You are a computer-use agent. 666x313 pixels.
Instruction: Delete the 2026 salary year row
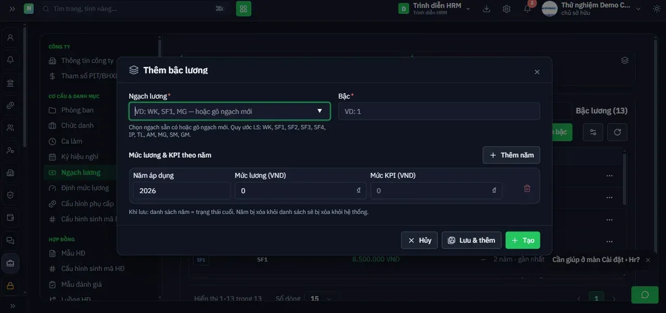click(527, 189)
